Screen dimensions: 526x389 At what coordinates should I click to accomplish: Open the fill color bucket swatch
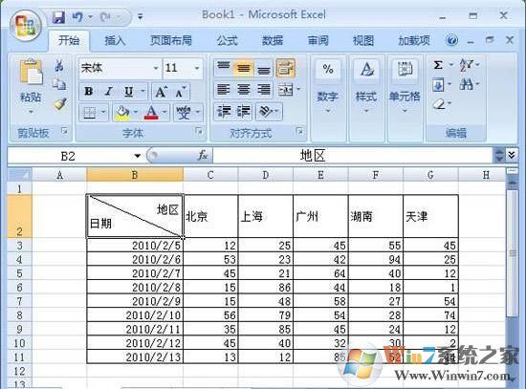tap(121, 112)
